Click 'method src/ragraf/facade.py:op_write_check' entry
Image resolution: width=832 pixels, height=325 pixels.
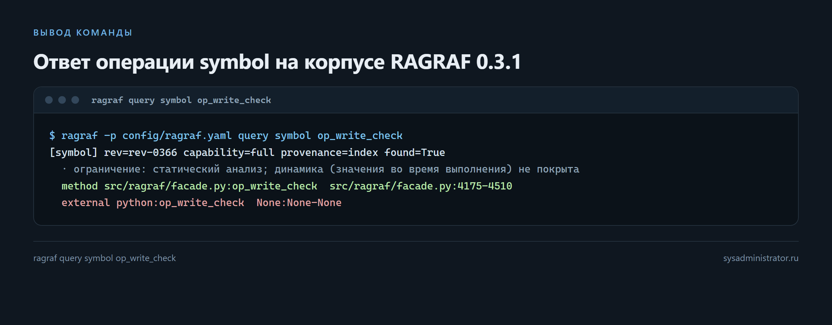(x=189, y=186)
